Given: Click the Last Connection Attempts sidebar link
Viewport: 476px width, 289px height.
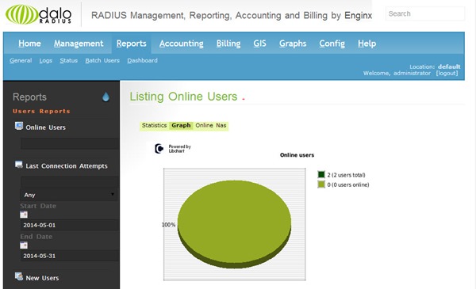Looking at the screenshot, I should 67,166.
